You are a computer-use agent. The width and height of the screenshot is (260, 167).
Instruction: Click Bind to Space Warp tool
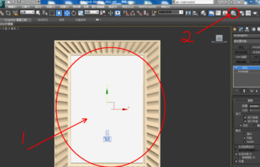coord(15,13)
